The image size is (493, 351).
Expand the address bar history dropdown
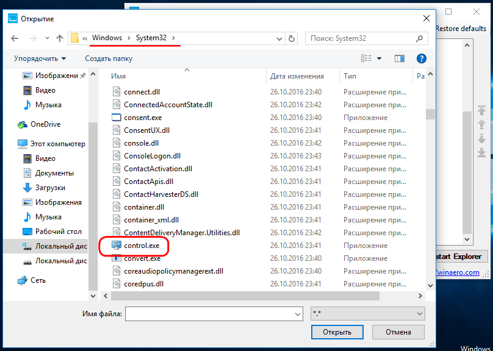[279, 39]
